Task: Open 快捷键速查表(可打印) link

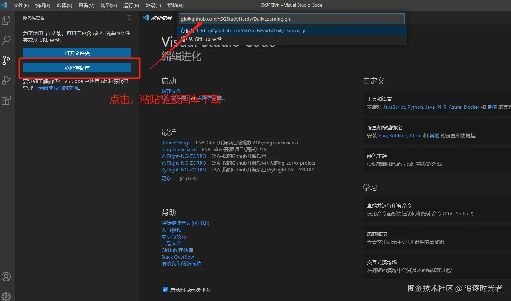Action: [185, 223]
